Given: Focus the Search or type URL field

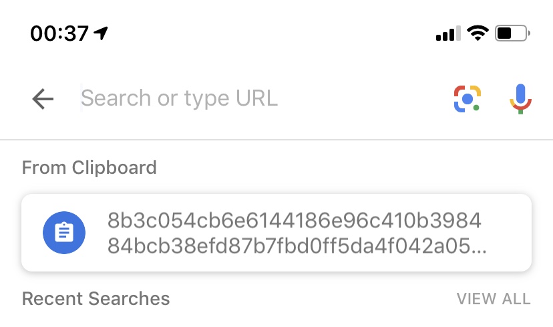Looking at the screenshot, I should pos(254,99).
